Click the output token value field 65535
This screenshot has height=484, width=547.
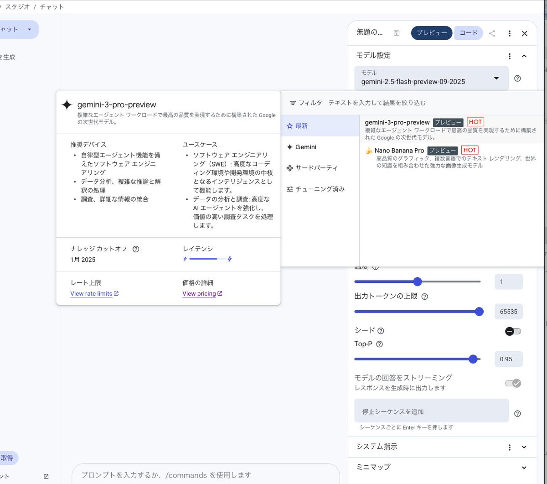click(508, 312)
